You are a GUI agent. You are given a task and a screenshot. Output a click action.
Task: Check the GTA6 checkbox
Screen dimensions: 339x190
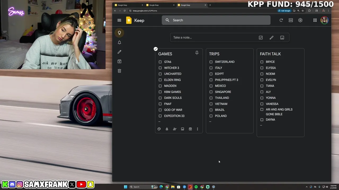click(160, 62)
